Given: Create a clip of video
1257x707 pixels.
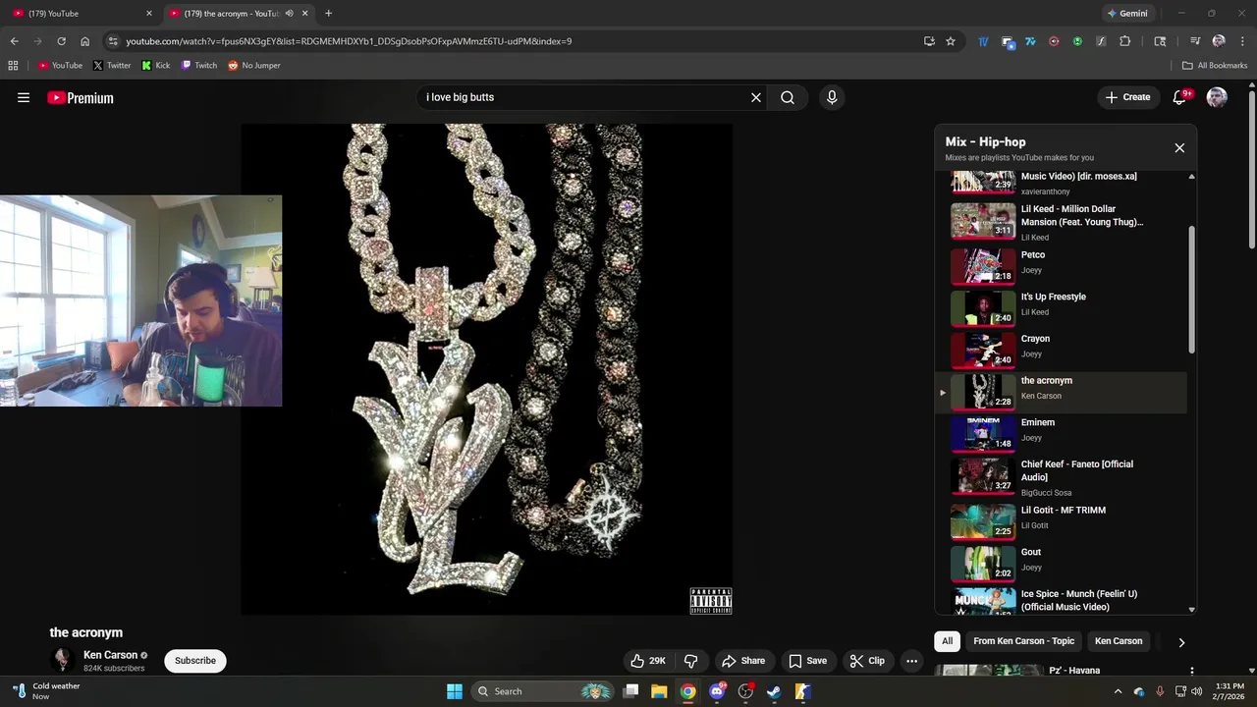Looking at the screenshot, I should (867, 661).
